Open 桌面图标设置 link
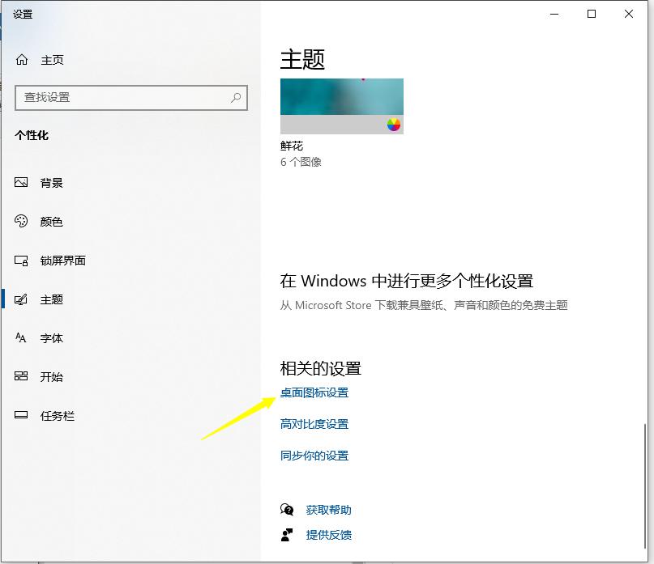 (x=316, y=392)
